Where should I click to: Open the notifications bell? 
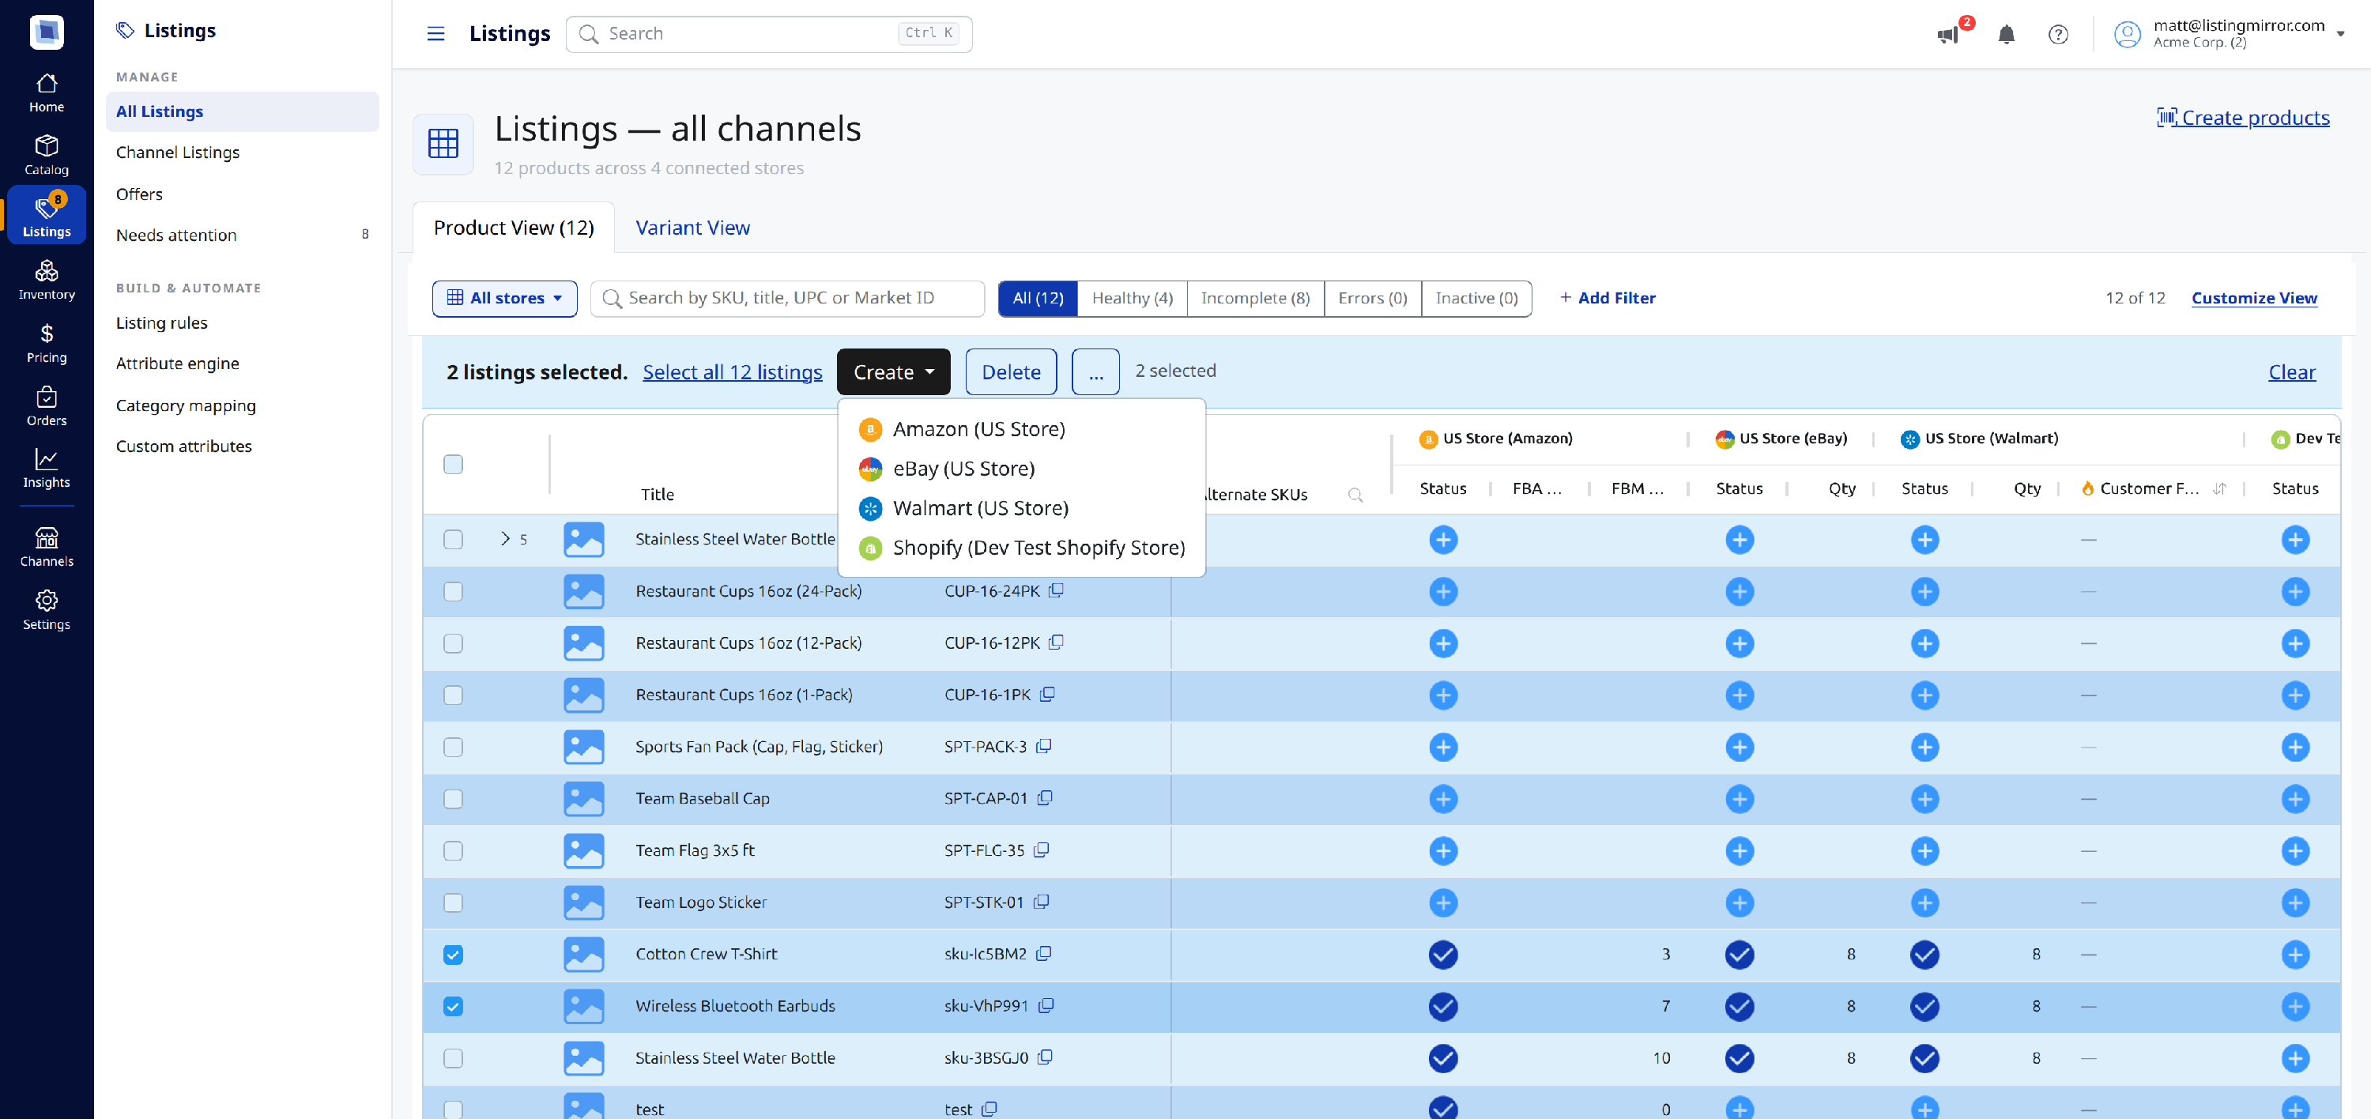(2007, 34)
